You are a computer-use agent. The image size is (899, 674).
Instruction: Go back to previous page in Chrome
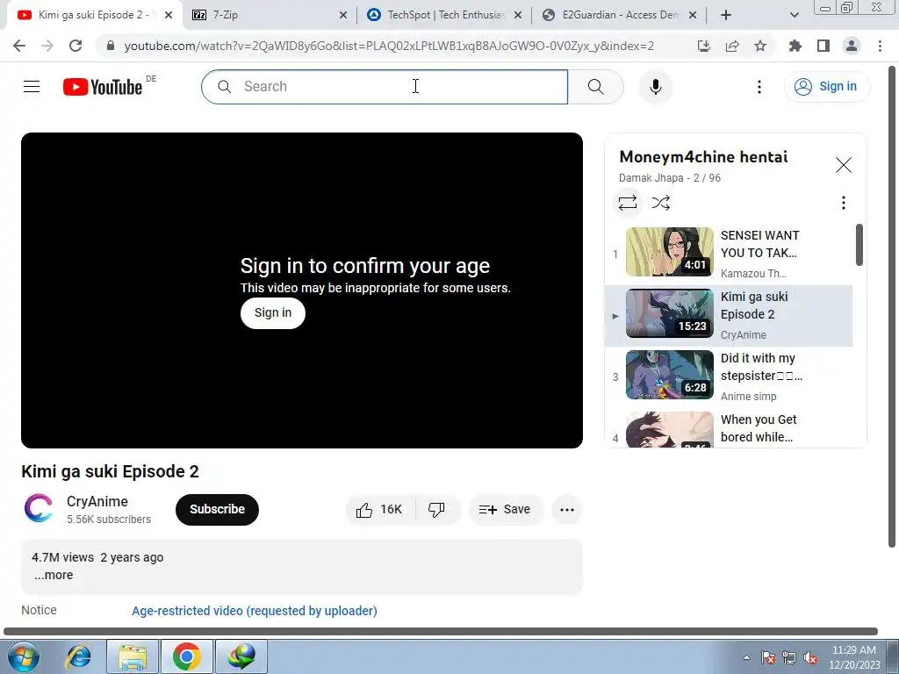click(19, 46)
